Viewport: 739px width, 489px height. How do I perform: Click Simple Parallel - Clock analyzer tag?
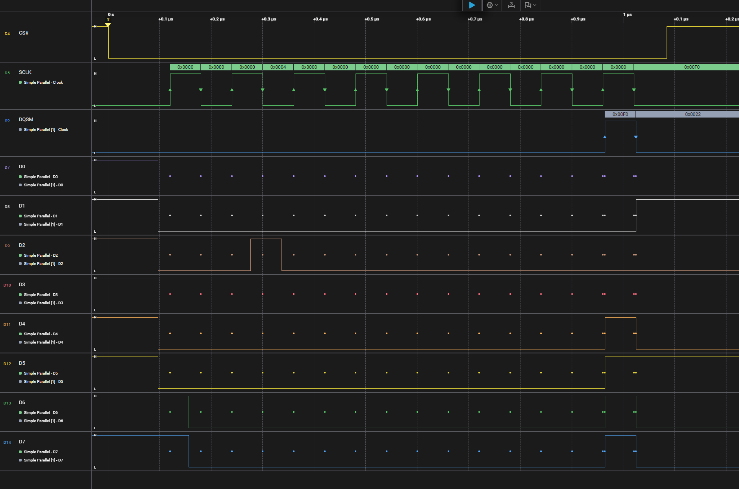[43, 83]
